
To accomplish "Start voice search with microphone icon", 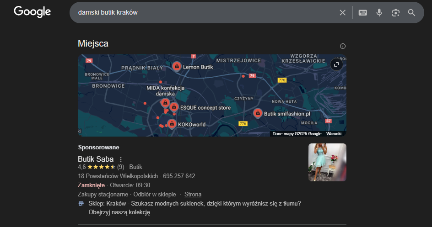I will click(x=379, y=12).
